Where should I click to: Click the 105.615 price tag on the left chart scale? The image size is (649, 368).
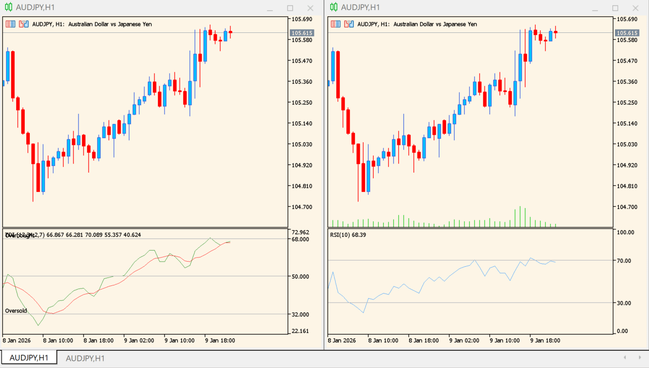coord(302,32)
